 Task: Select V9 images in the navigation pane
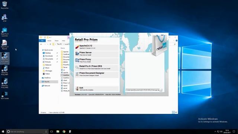(x=49, y=71)
